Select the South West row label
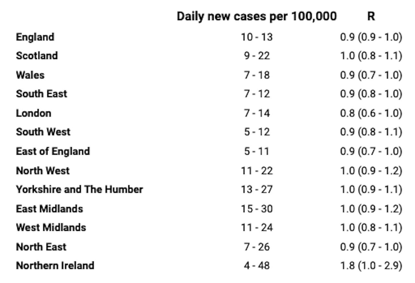Screen dimensions: 415x283 (x=43, y=132)
